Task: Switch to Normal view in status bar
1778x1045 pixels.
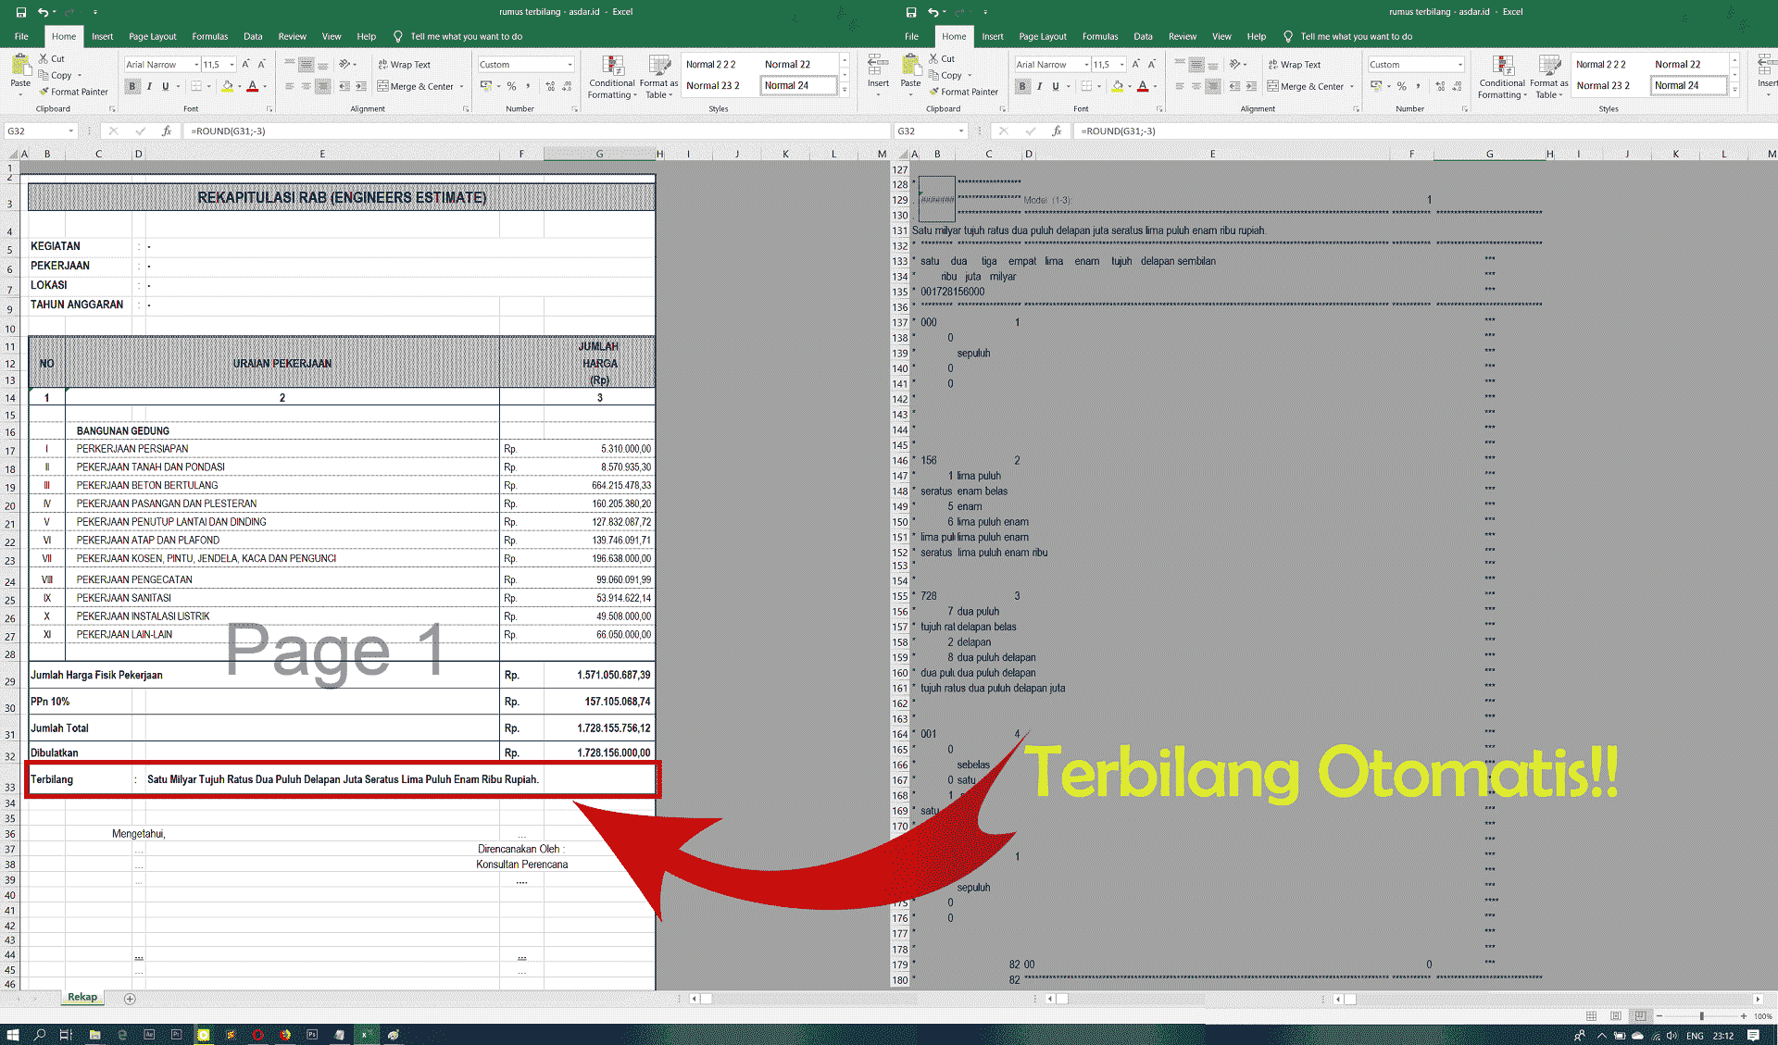Action: 1591,1015
